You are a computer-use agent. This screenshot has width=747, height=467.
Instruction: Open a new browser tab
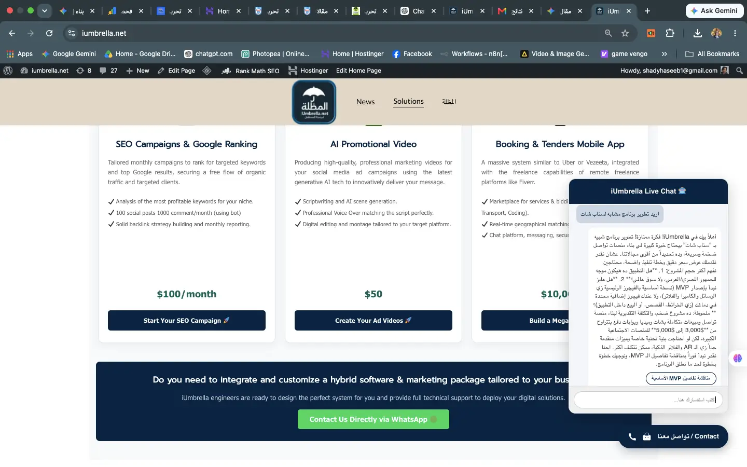(647, 11)
